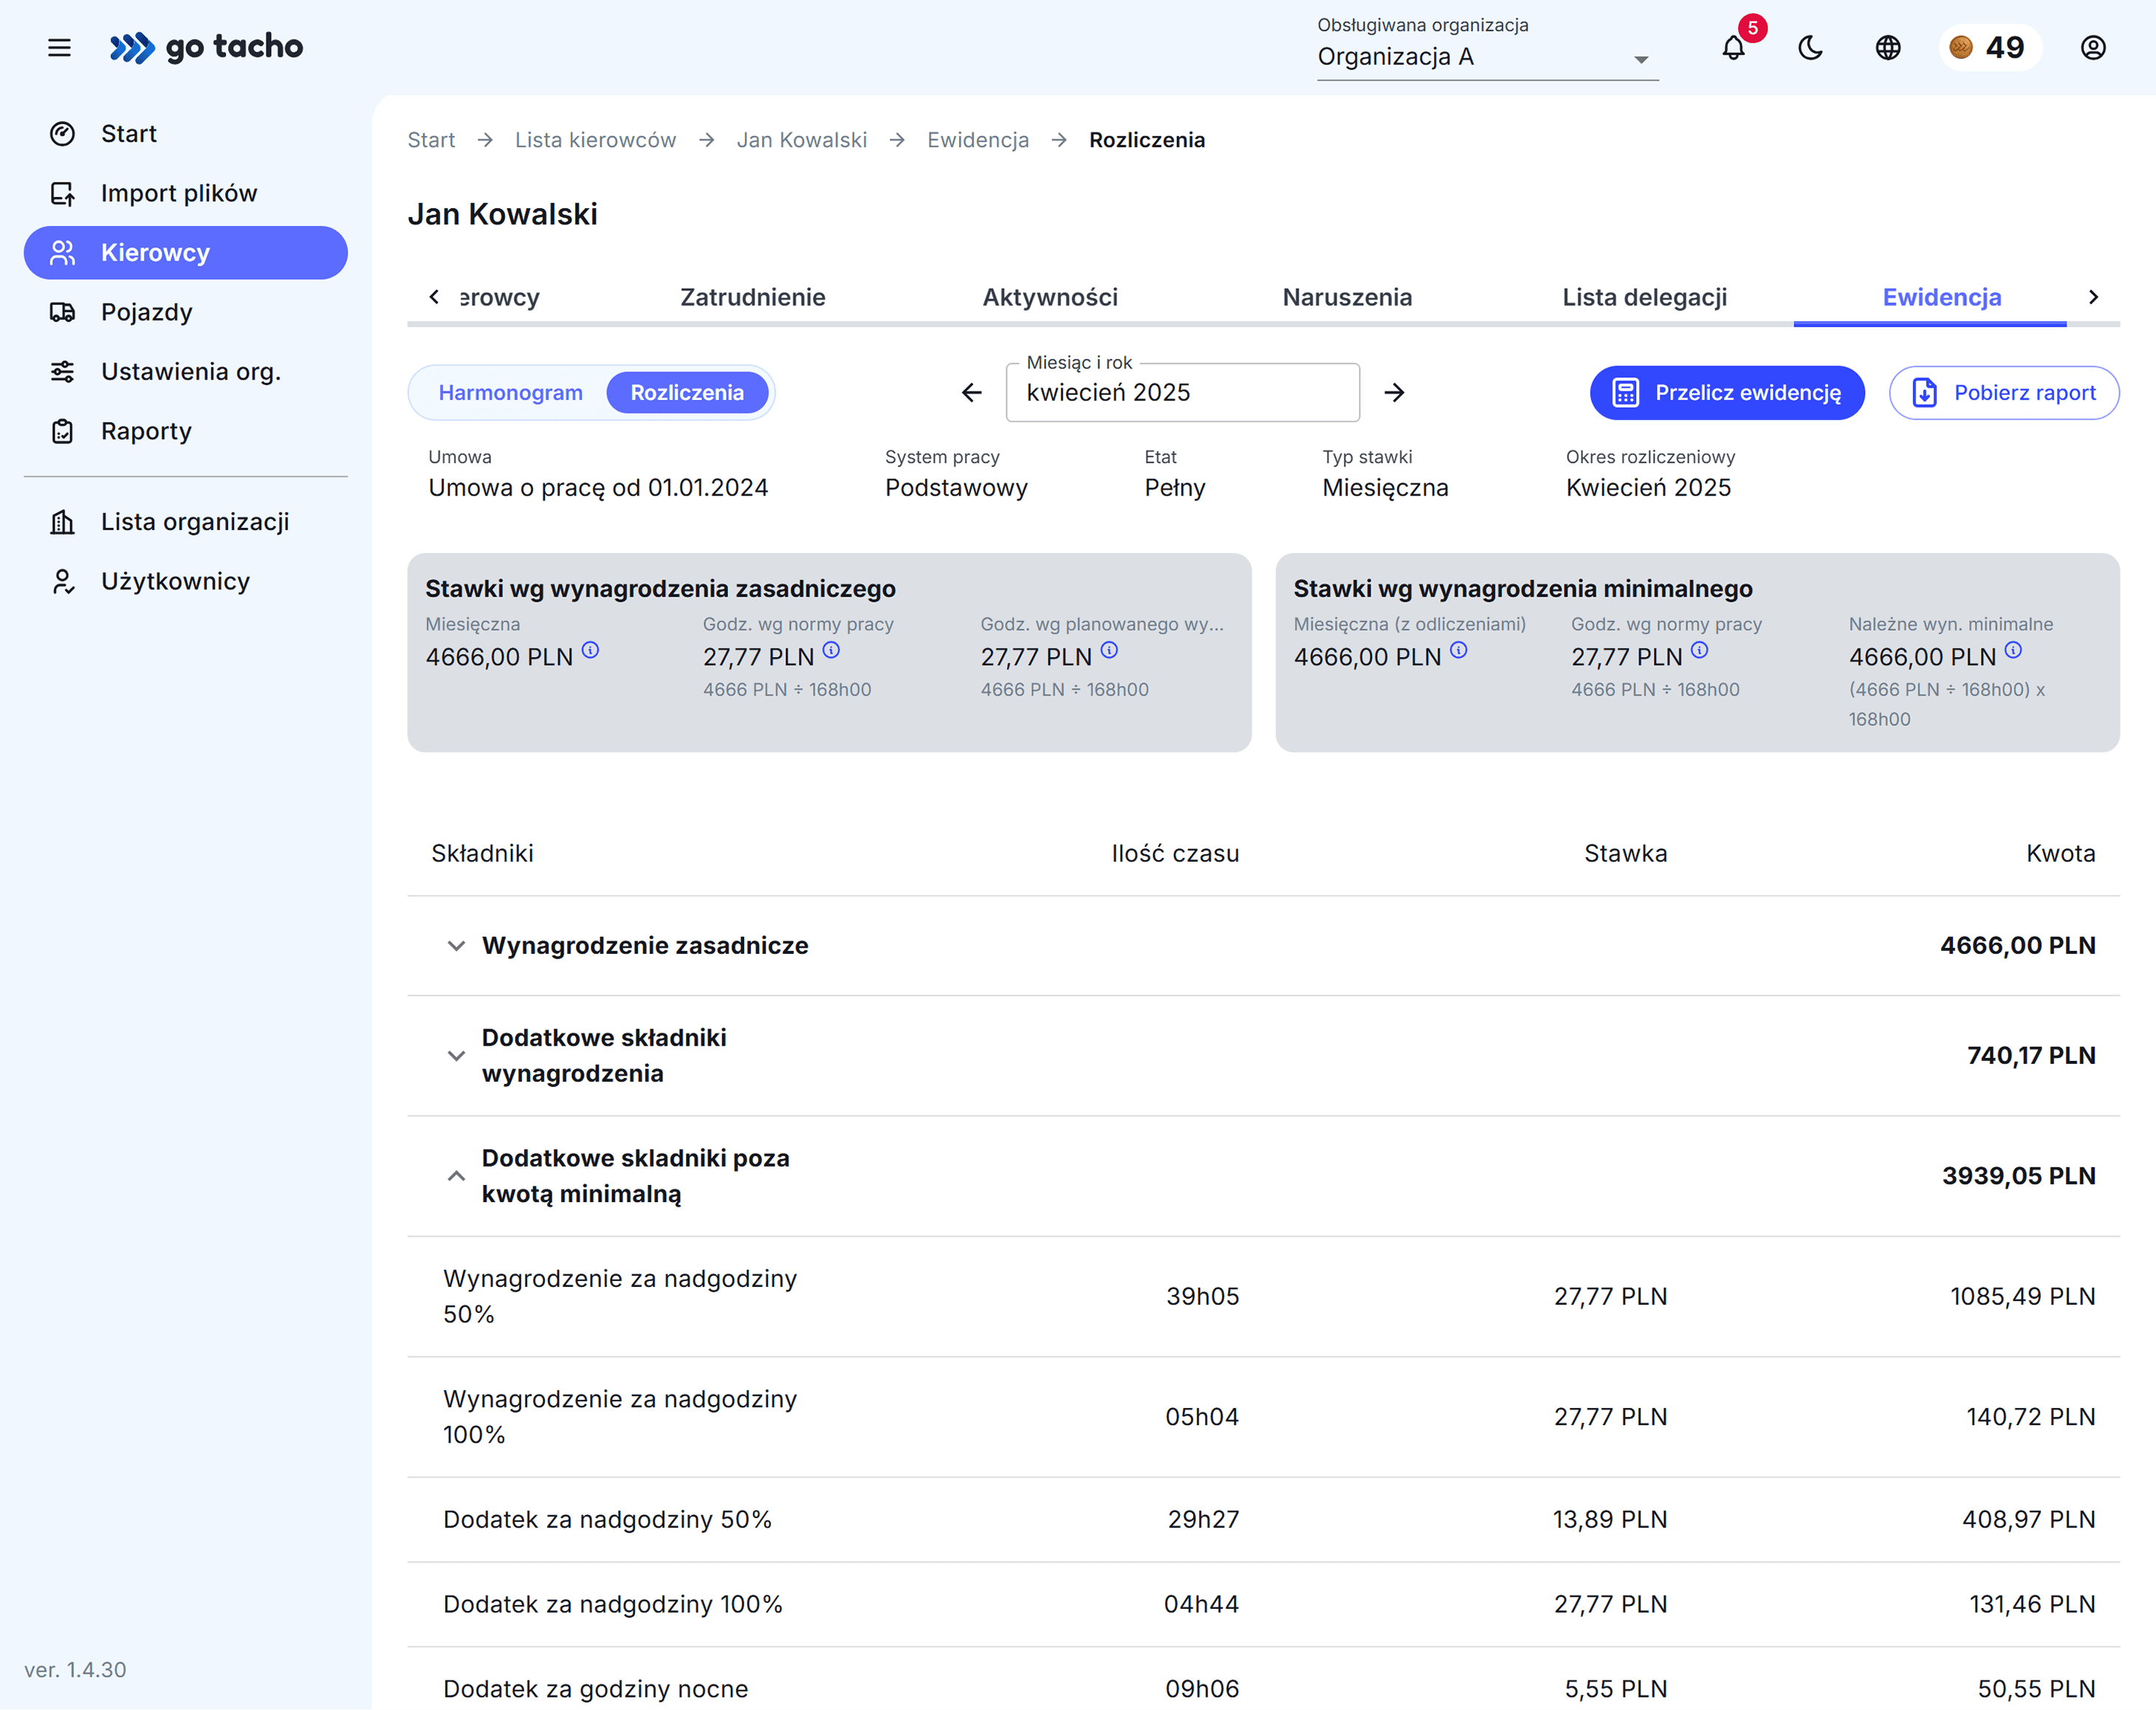Image resolution: width=2156 pixels, height=1710 pixels.
Task: Click Pobierz raport button
Action: [x=2004, y=392]
